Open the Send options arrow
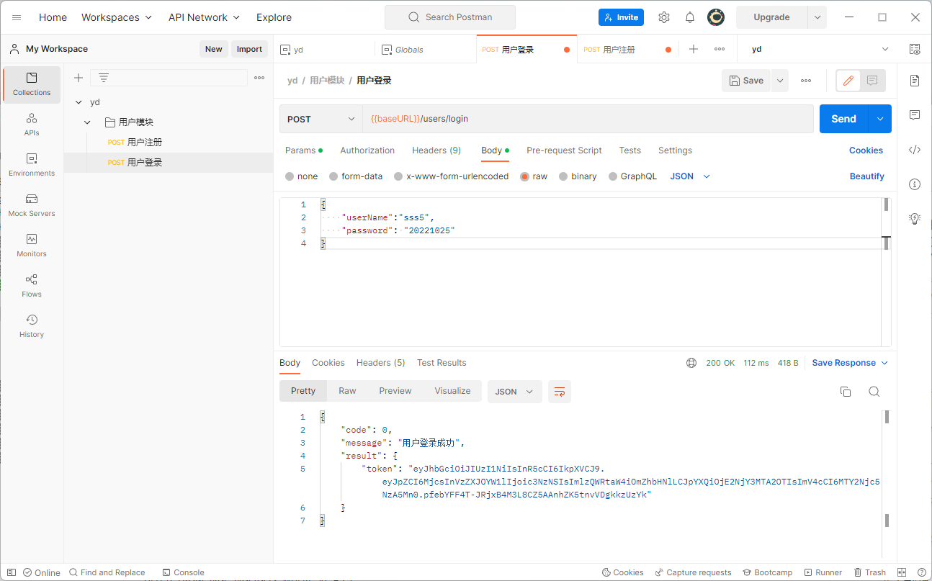 [x=879, y=119]
